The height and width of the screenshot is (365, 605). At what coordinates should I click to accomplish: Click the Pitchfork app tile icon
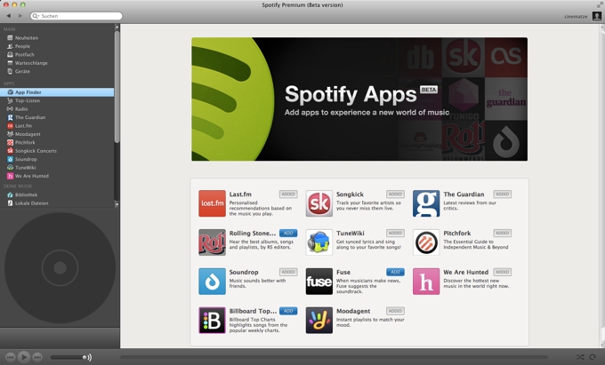(x=426, y=242)
